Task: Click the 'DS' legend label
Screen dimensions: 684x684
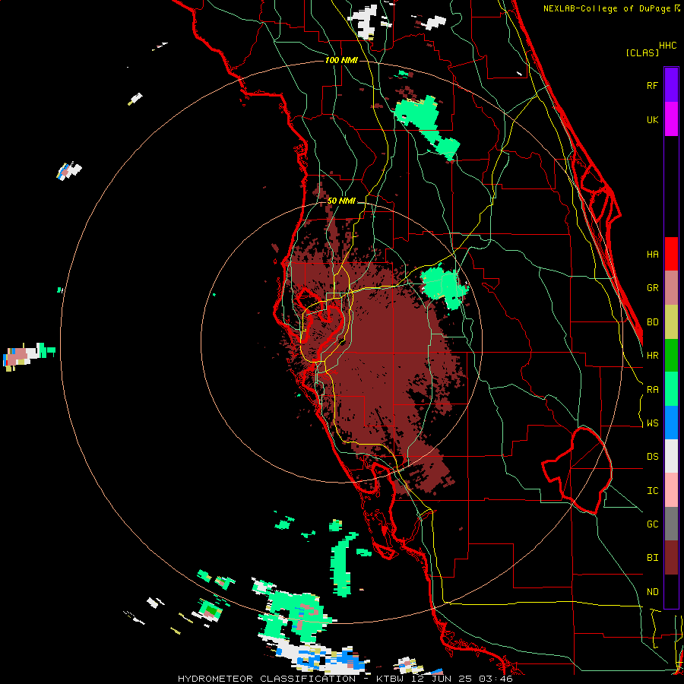Action: 652,457
